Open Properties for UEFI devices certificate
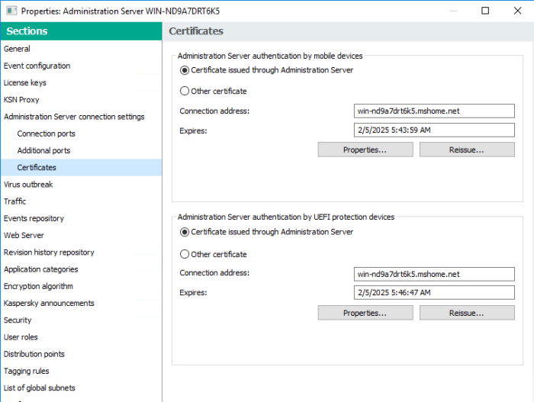The width and height of the screenshot is (534, 402). click(x=365, y=313)
